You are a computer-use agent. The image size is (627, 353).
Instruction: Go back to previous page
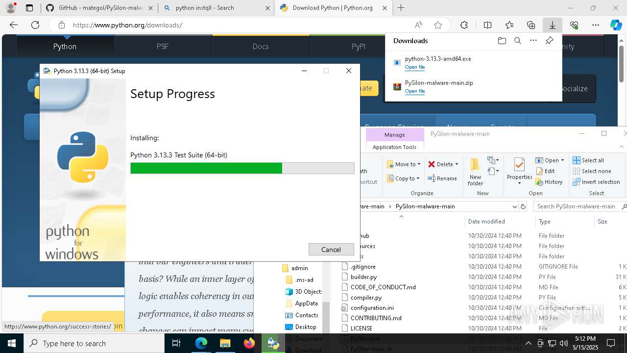click(14, 25)
